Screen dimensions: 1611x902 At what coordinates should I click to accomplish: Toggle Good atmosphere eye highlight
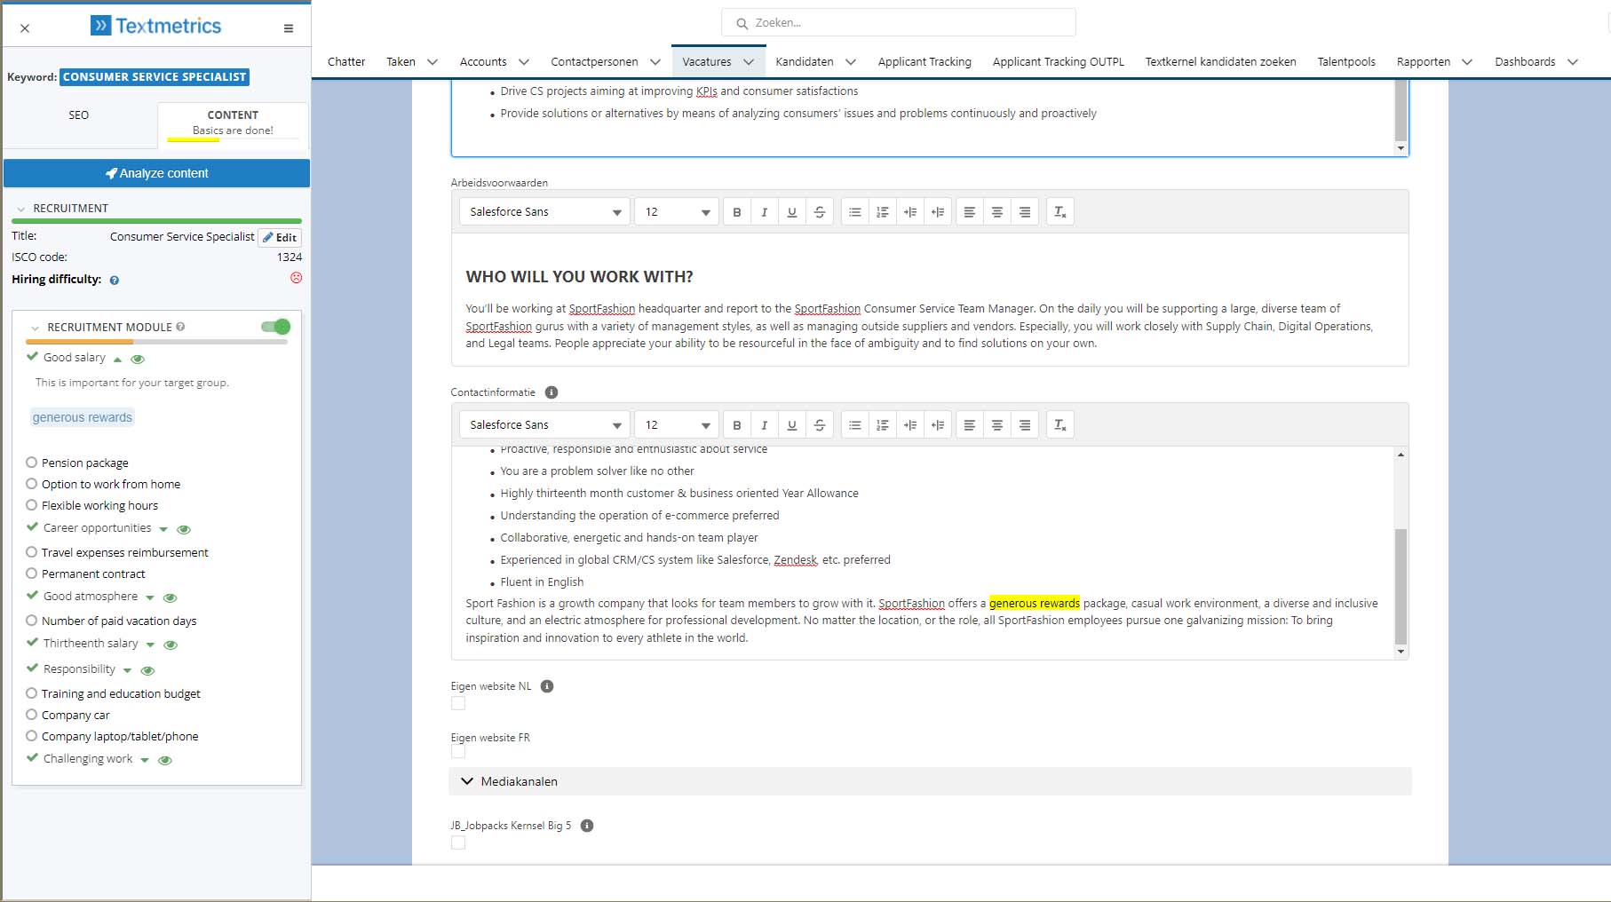point(171,597)
